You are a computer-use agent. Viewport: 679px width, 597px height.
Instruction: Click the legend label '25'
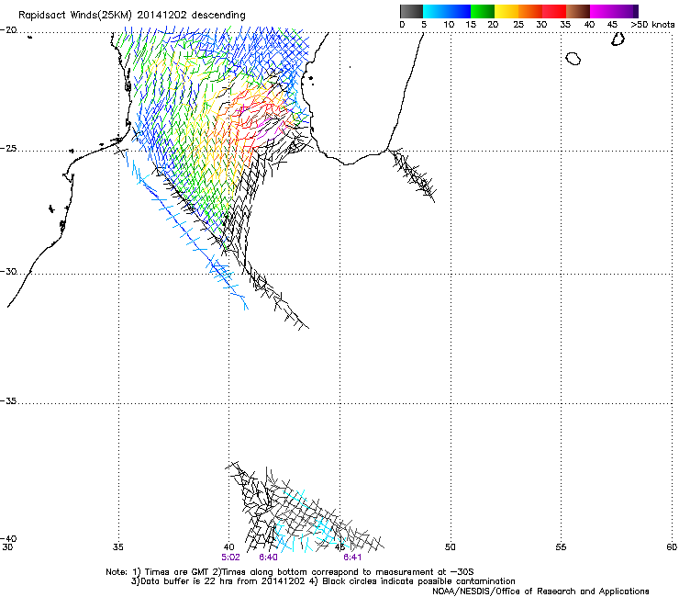(x=518, y=24)
